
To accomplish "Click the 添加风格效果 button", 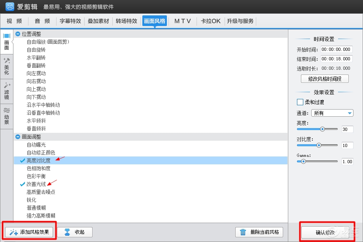I will [29, 232].
